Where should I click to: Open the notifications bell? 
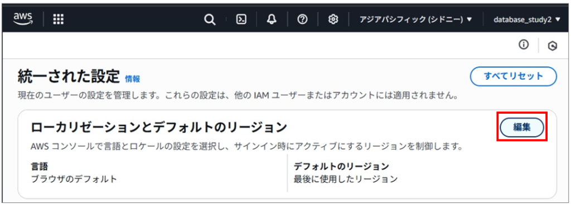click(272, 20)
